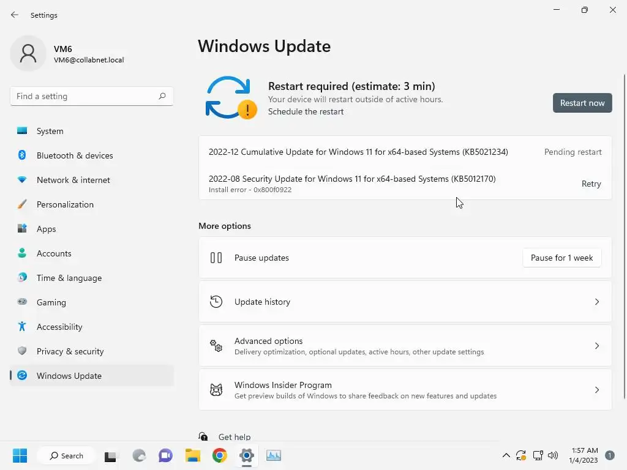The width and height of the screenshot is (627, 470).
Task: Click the Windows Insider Program cat icon
Action: [x=216, y=390]
